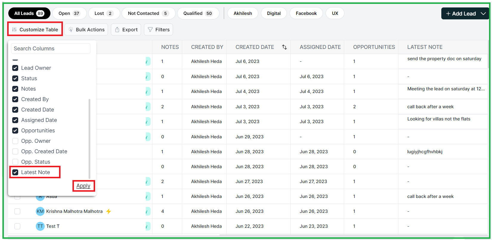492x240 pixels.
Task: Click the 'Jun 29, 2023' created date cell
Action: coord(250,137)
